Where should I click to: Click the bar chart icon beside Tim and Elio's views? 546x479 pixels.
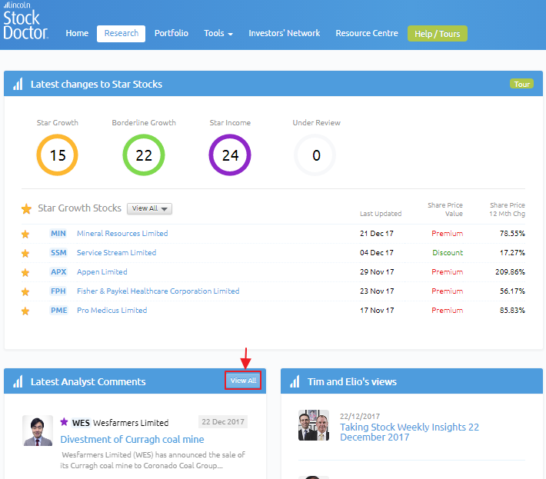[295, 381]
